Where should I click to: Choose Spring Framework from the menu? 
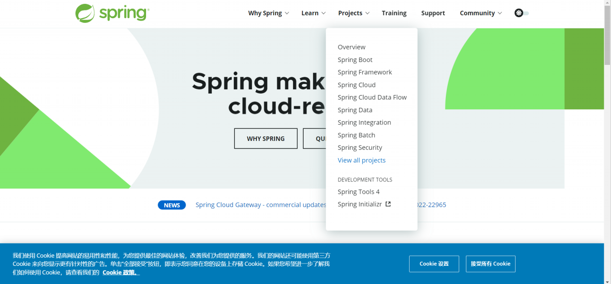[x=365, y=72]
